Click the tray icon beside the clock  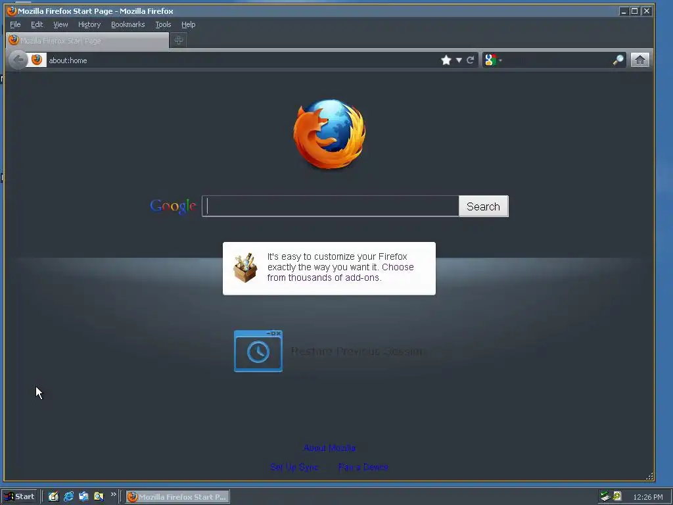pyautogui.click(x=617, y=496)
